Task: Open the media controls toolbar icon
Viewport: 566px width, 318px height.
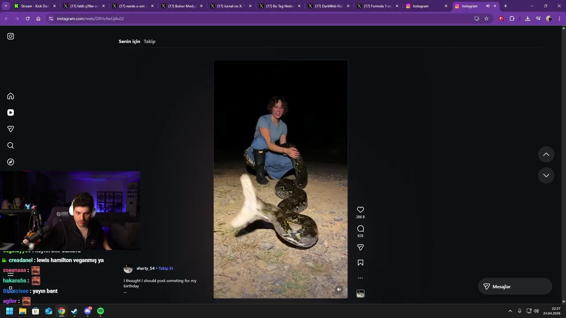Action: pos(538,19)
